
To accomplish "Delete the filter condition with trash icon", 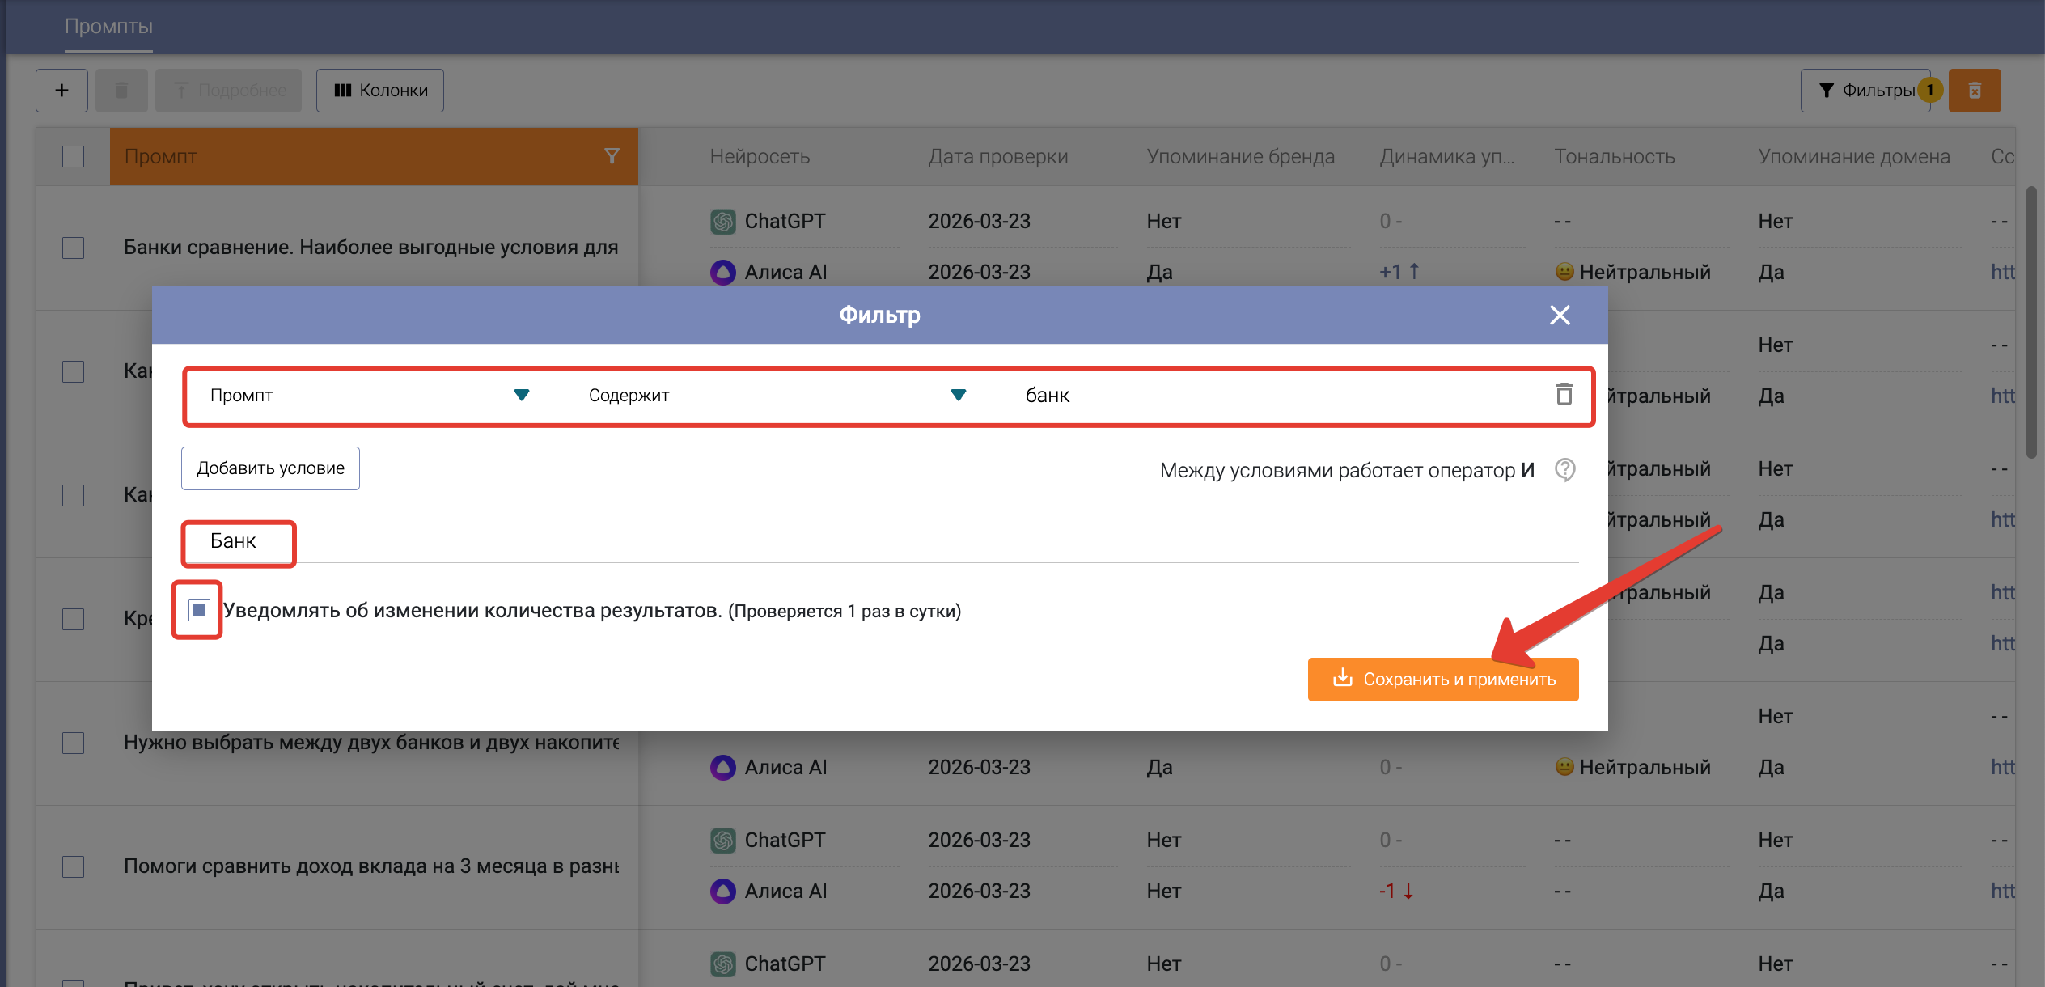I will coord(1564,395).
